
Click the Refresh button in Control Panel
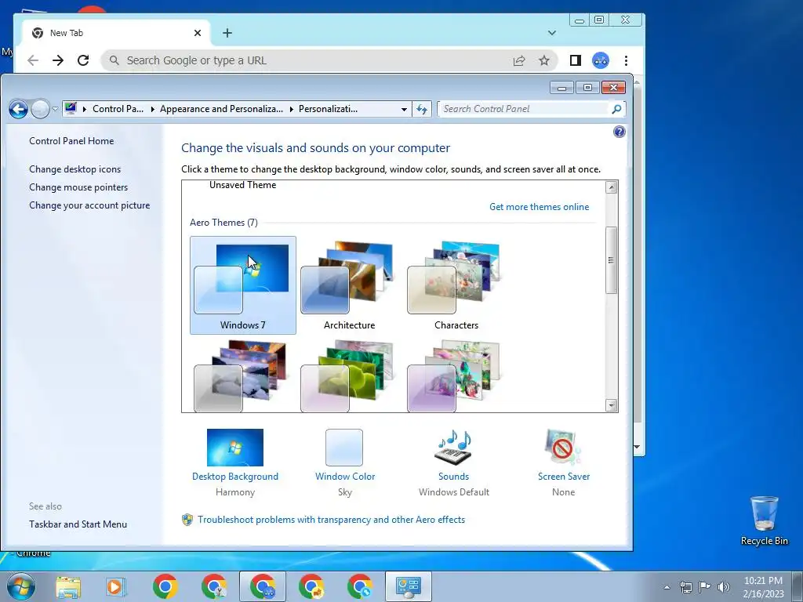pos(421,109)
